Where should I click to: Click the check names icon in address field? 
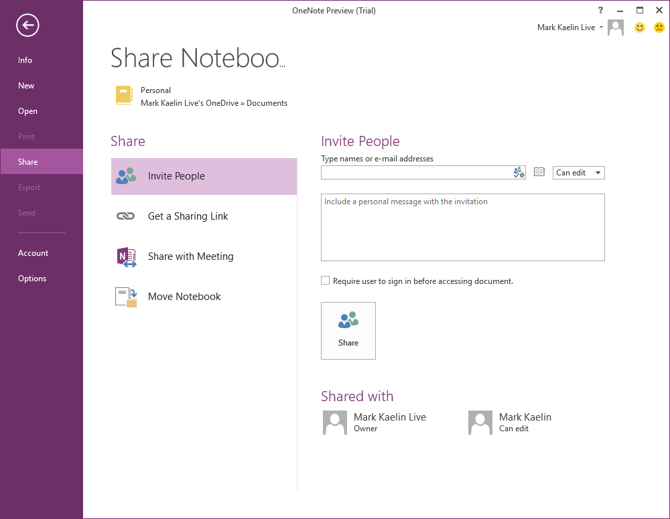point(519,173)
